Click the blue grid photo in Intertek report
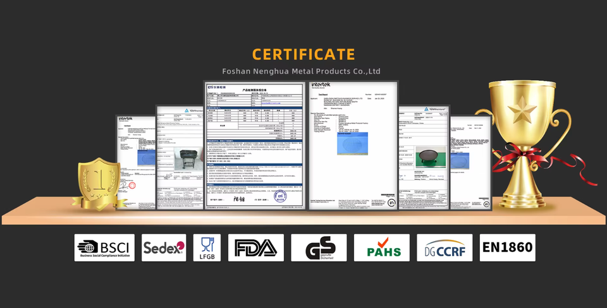The height and width of the screenshot is (308, 607). tap(352, 143)
